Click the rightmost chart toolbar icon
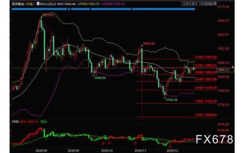 coord(214,3)
